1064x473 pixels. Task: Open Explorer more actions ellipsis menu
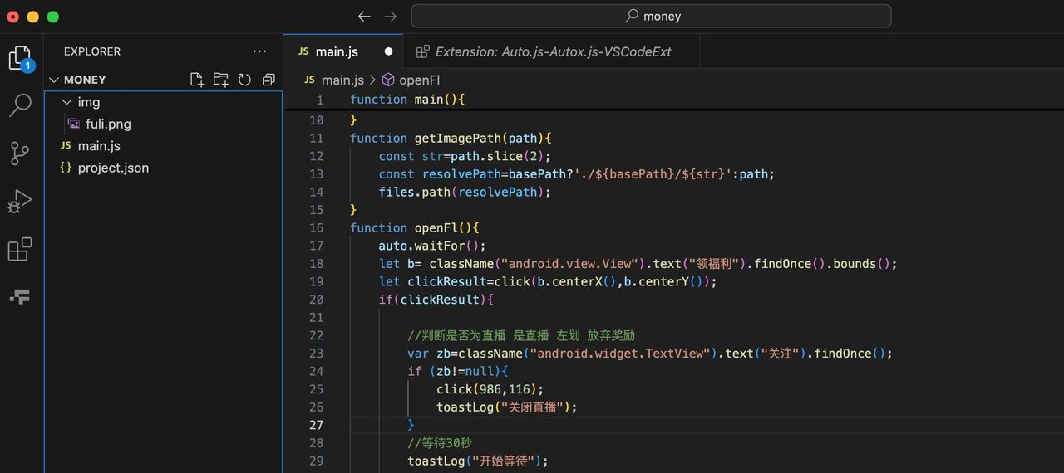coord(260,51)
